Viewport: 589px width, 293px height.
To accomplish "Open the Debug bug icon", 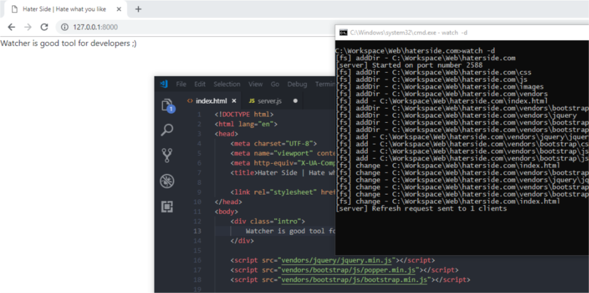I will pos(167,181).
